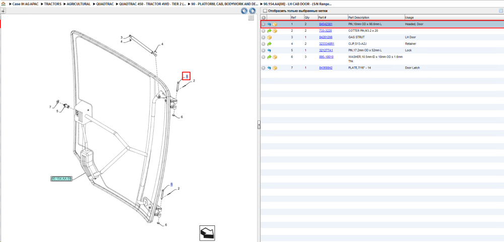This screenshot has width=504, height=242.
Task: Go to the next figure with the right arrow
Action: 253,11
